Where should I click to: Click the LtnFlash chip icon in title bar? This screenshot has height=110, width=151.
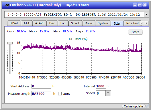7,5
